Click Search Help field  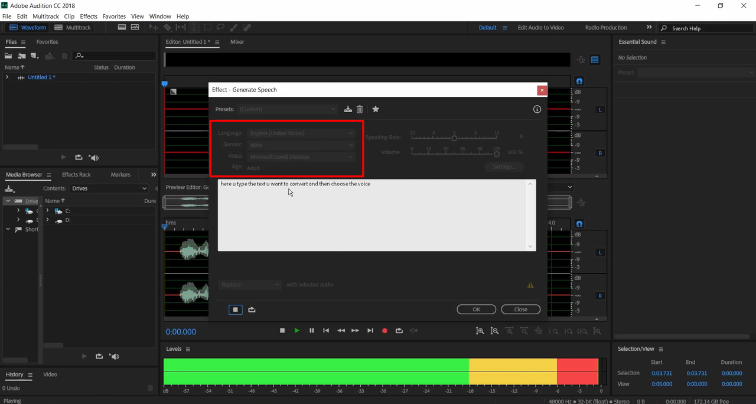tap(706, 28)
